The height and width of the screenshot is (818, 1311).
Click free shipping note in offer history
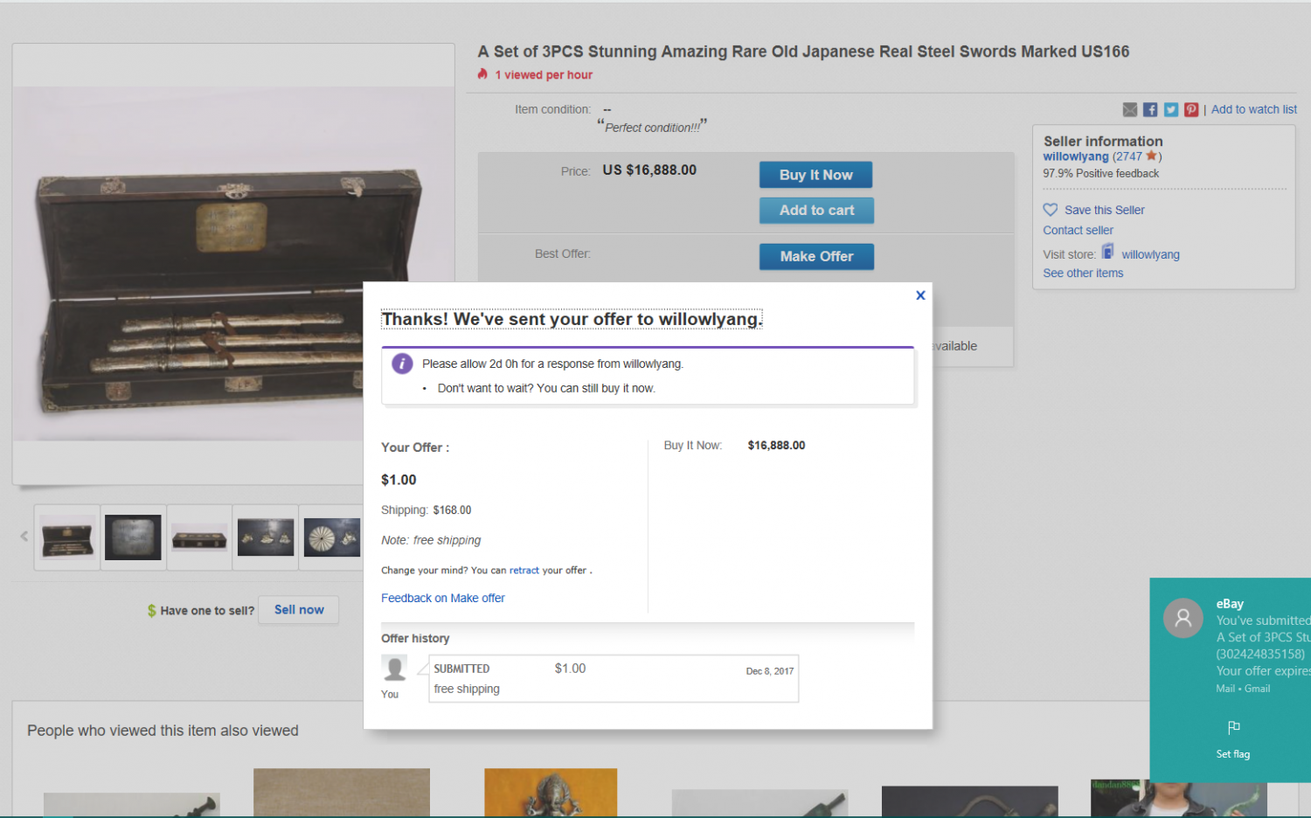point(467,689)
